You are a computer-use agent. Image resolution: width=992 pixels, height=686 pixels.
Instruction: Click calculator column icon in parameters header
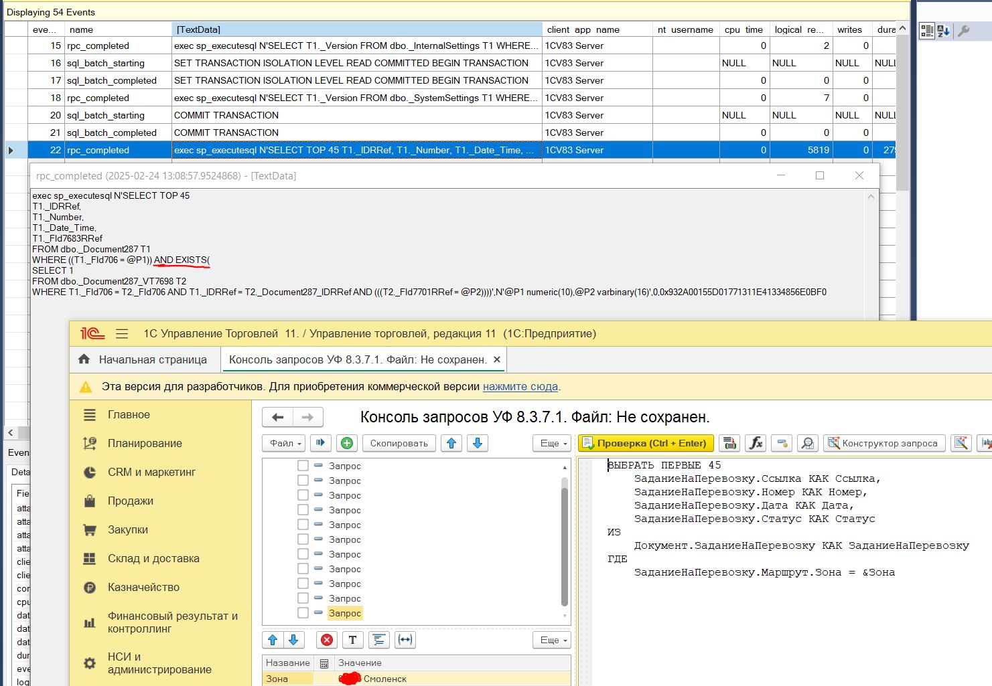pyautogui.click(x=324, y=663)
